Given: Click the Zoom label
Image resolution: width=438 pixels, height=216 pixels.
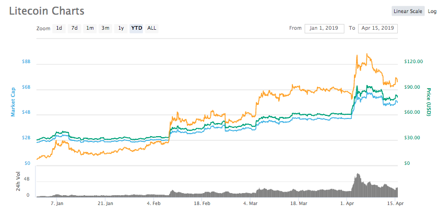Looking at the screenshot, I should coord(43,29).
